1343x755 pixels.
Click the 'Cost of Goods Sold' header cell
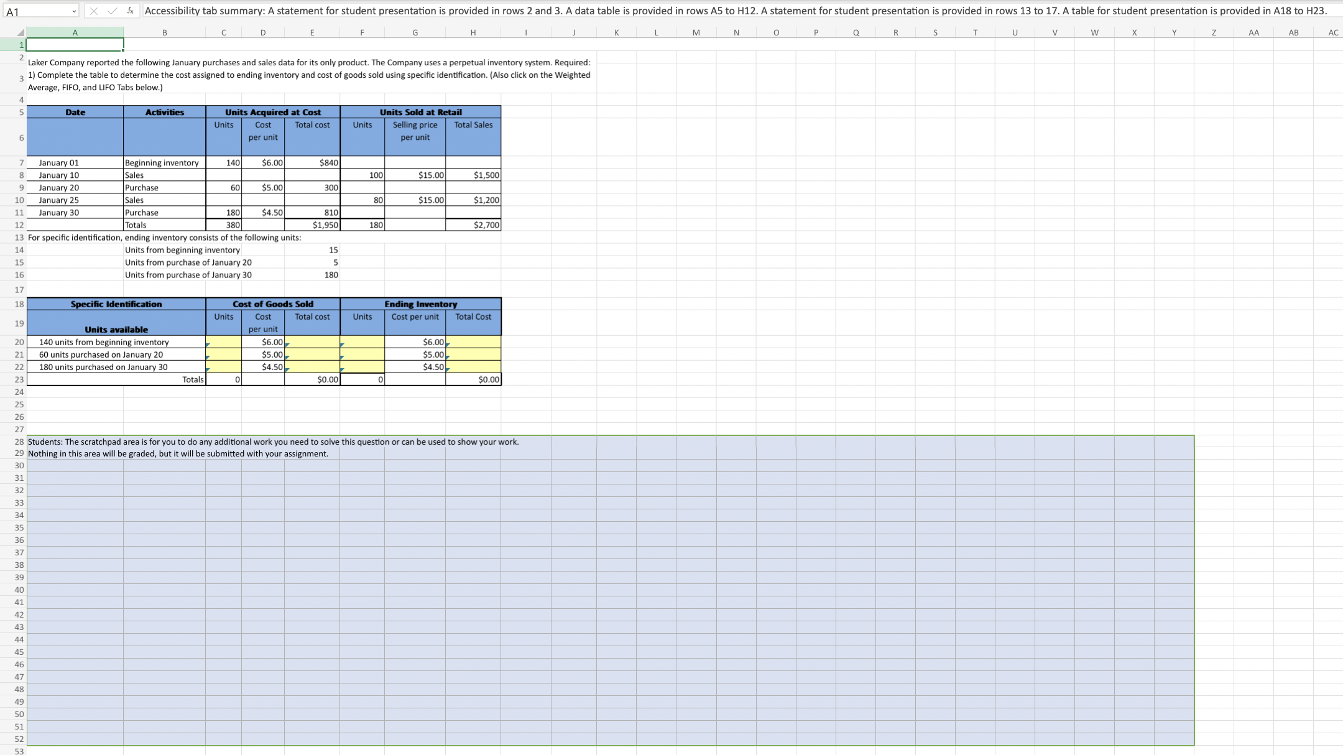[273, 304]
